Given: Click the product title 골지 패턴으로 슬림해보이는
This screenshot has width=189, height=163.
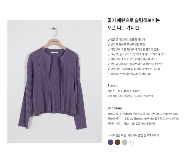Looking at the screenshot, I should (134, 20).
